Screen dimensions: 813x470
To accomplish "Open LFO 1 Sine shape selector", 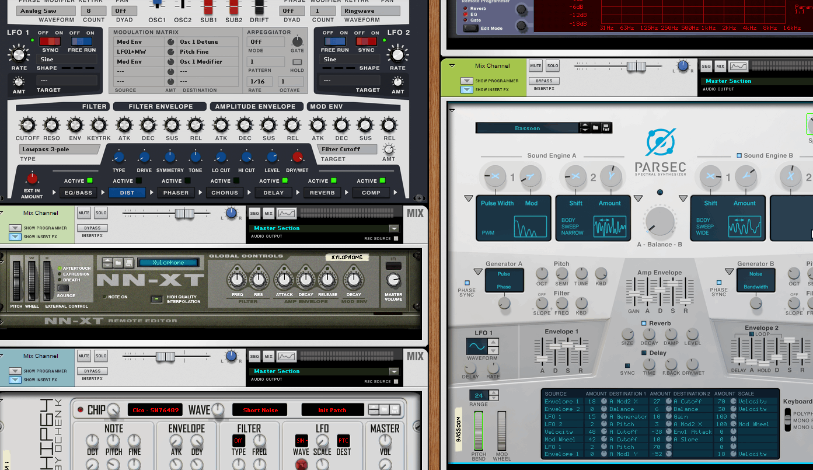I will point(68,60).
